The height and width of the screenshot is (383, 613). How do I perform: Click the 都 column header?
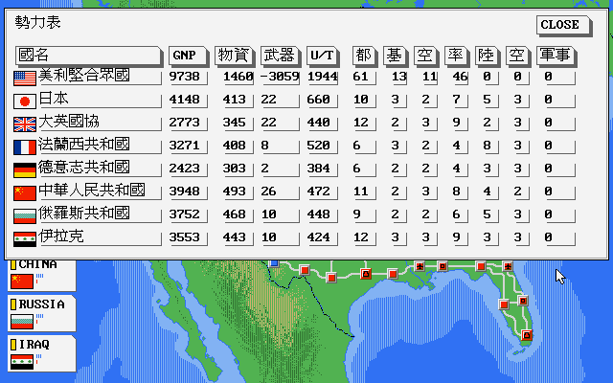point(365,56)
